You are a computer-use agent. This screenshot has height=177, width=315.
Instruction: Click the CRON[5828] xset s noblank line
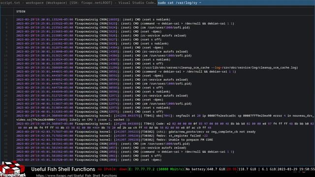point(93,44)
